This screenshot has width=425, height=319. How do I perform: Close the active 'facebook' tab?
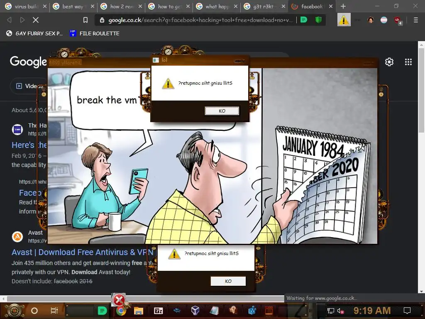[x=331, y=6]
